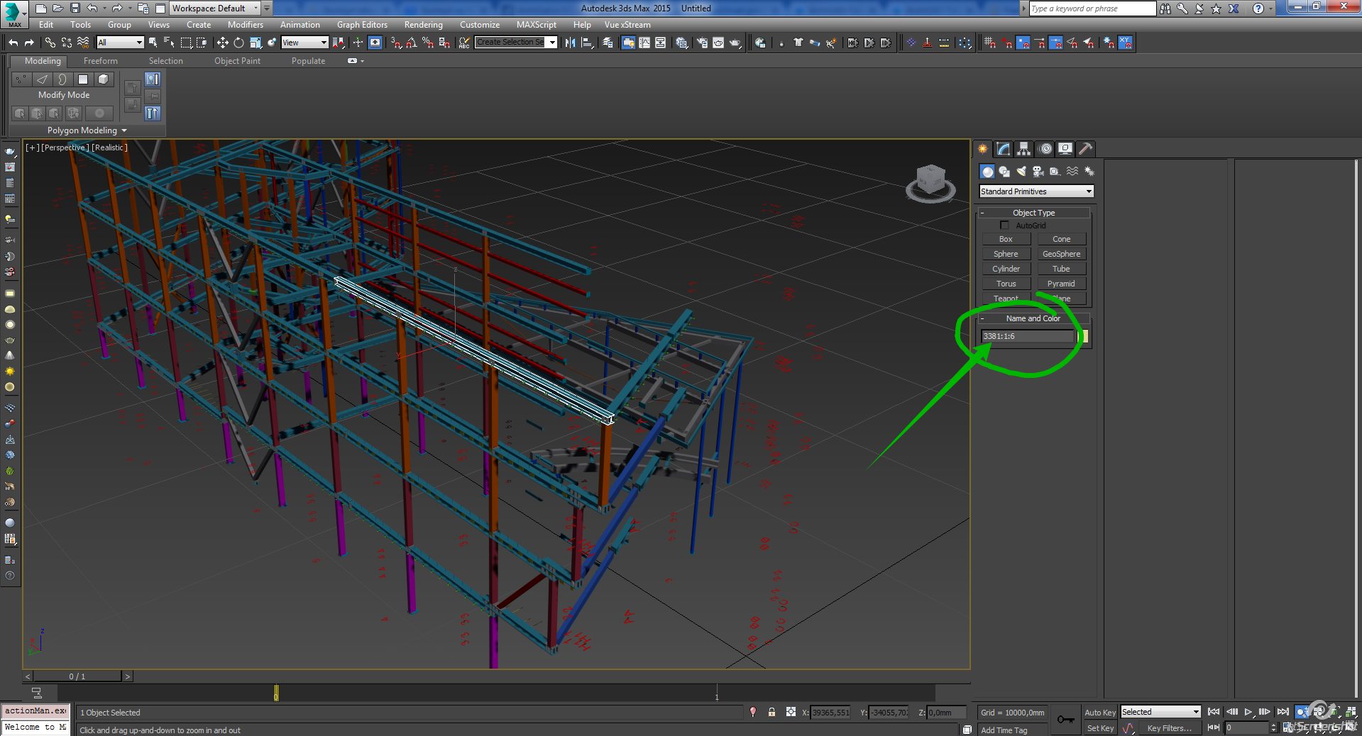Click the Key Filters button
This screenshot has height=736, width=1362.
(x=1169, y=728)
